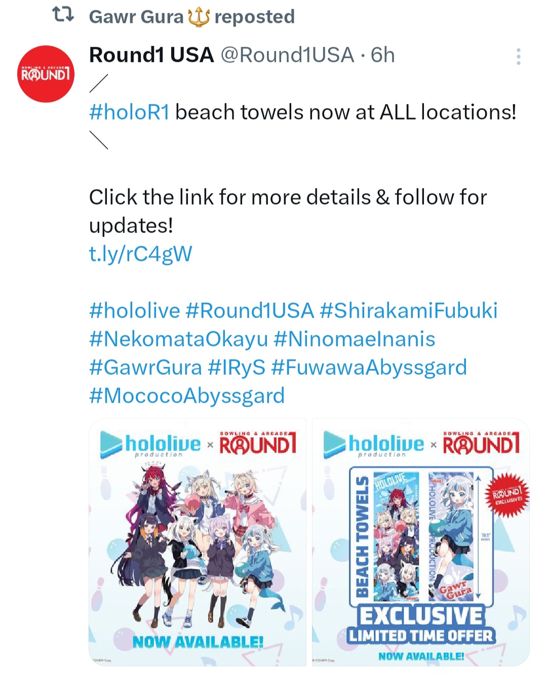Screen dimensions: 547x674
Task: Open the 6h timestamp
Action: (x=382, y=55)
